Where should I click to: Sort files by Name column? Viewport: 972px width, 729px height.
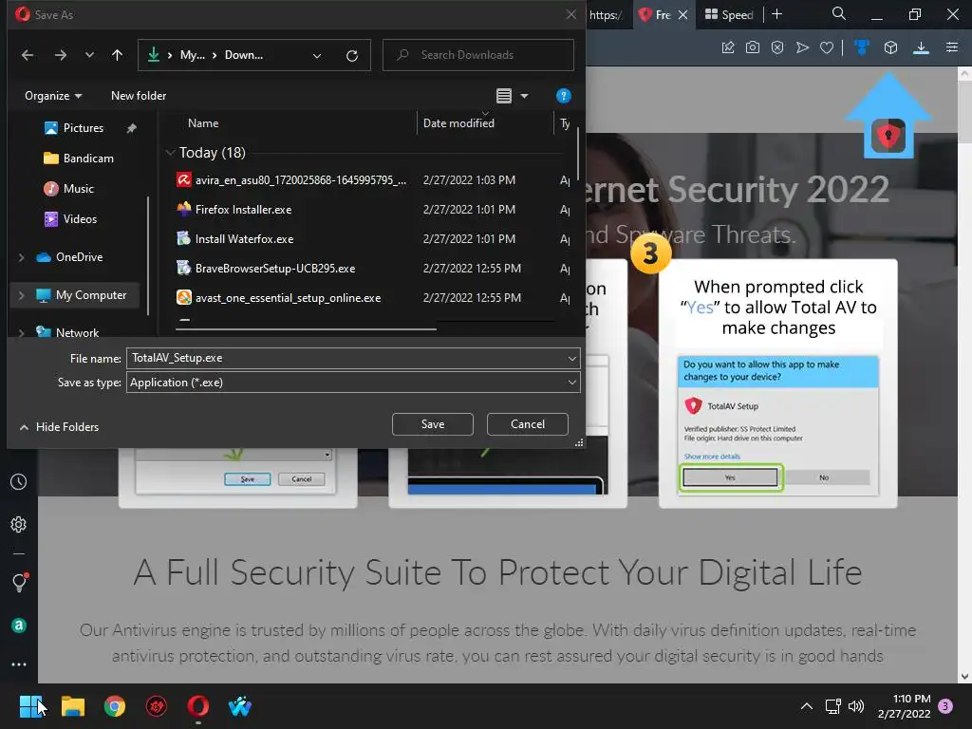coord(203,123)
